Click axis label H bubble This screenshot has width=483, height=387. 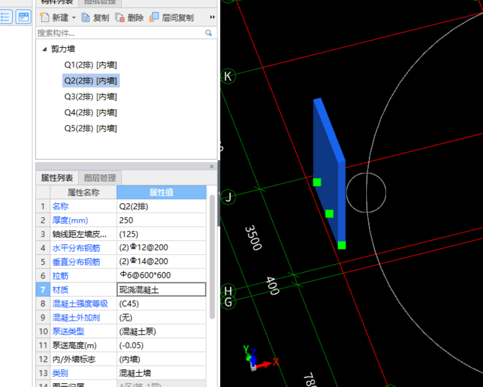click(x=228, y=291)
